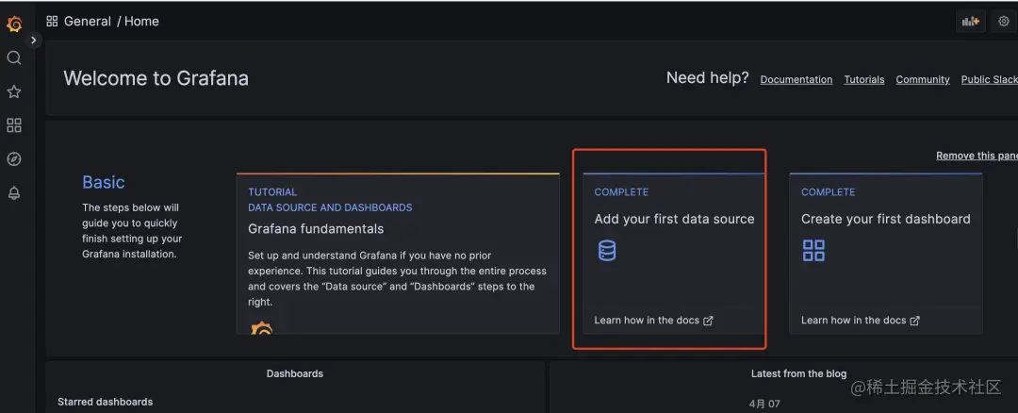
Task: Open the Alerting bell icon
Action: click(x=13, y=193)
